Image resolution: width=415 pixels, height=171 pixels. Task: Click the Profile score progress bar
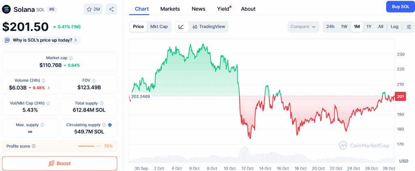click(x=89, y=146)
